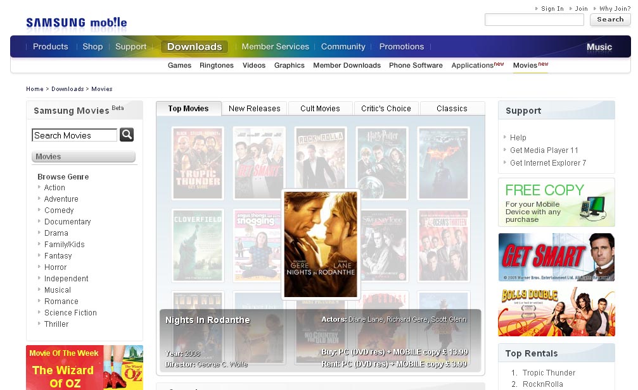Go to Ringtones in the submenu
Viewport: 638px width, 390px height.
217,65
